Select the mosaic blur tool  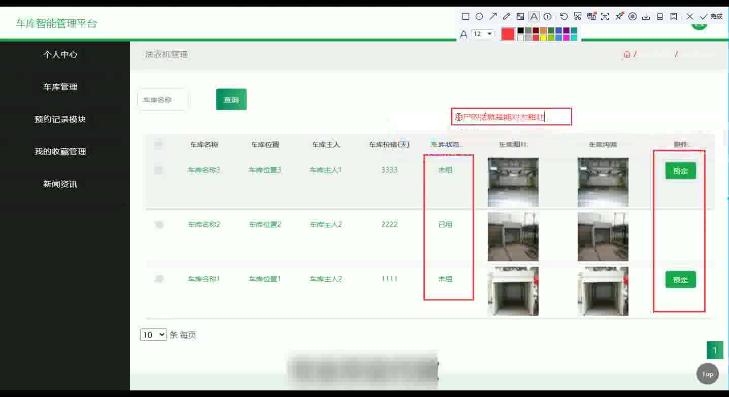coord(520,17)
